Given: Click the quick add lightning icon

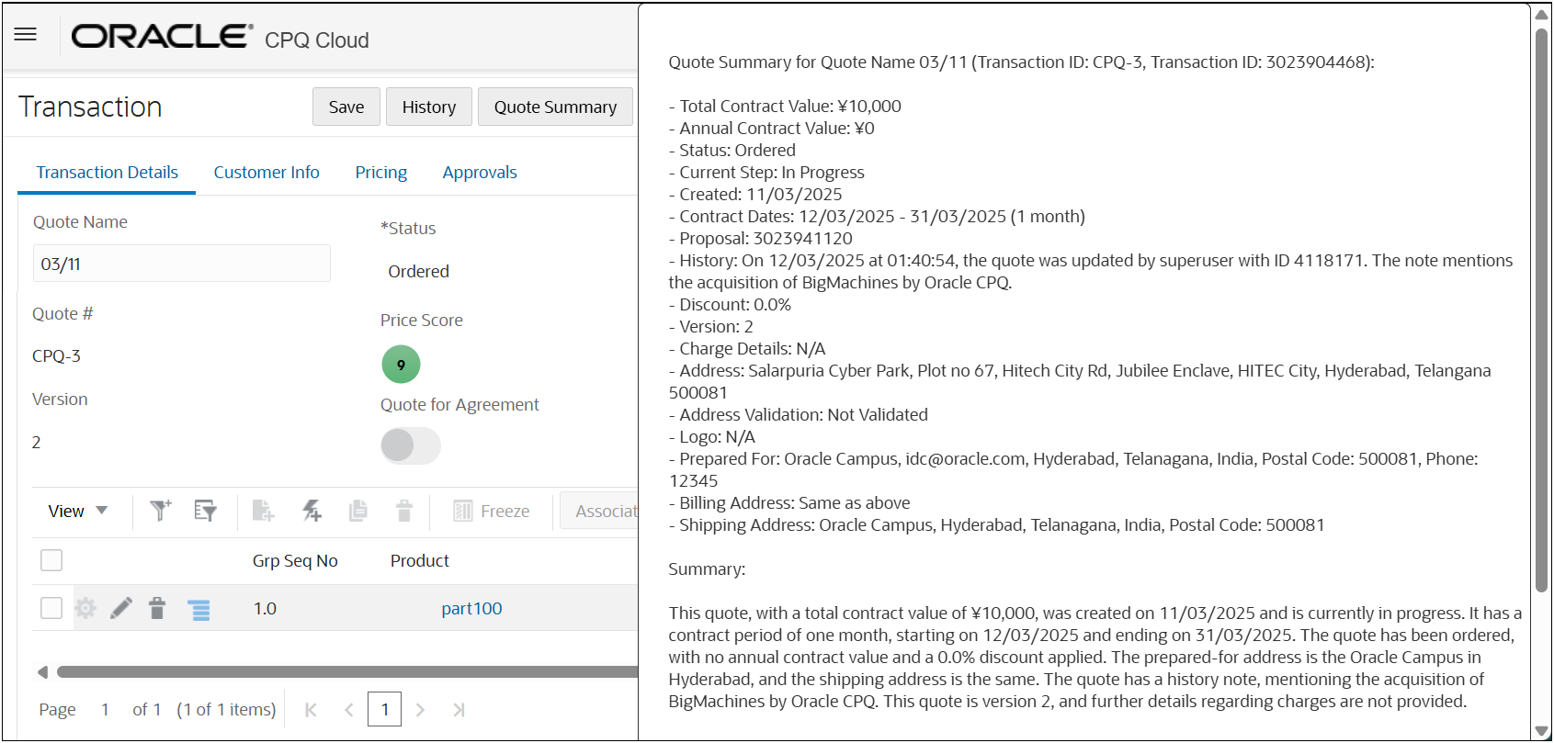Looking at the screenshot, I should tap(312, 511).
